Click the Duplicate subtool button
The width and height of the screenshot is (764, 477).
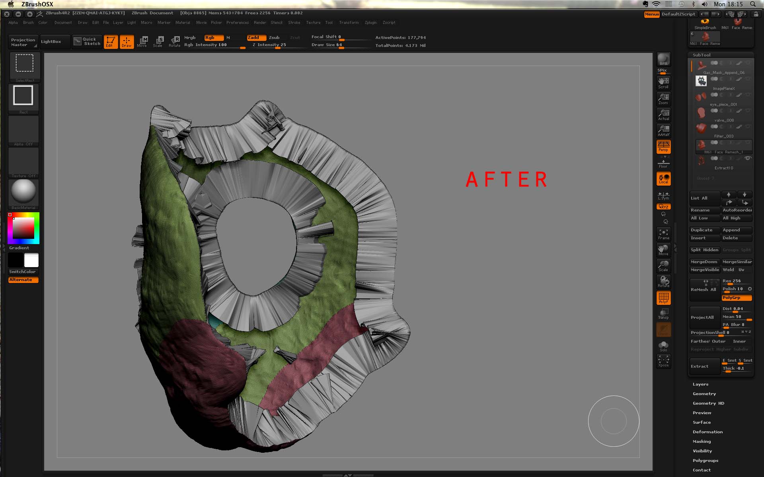(704, 230)
